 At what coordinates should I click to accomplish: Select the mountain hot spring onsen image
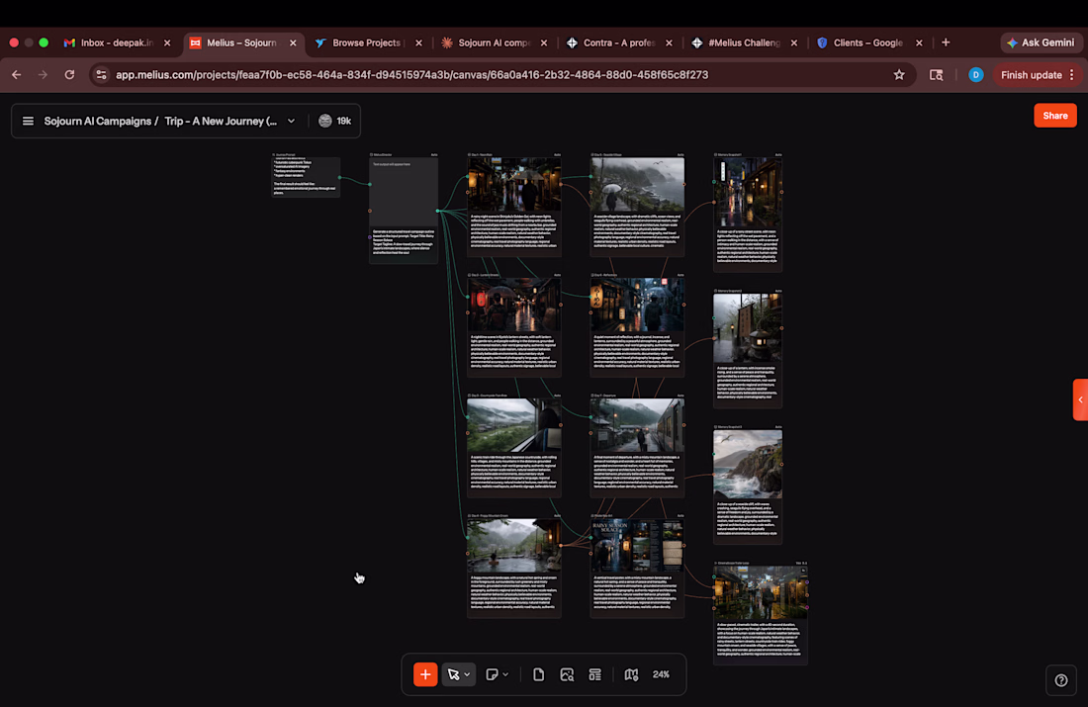click(514, 546)
